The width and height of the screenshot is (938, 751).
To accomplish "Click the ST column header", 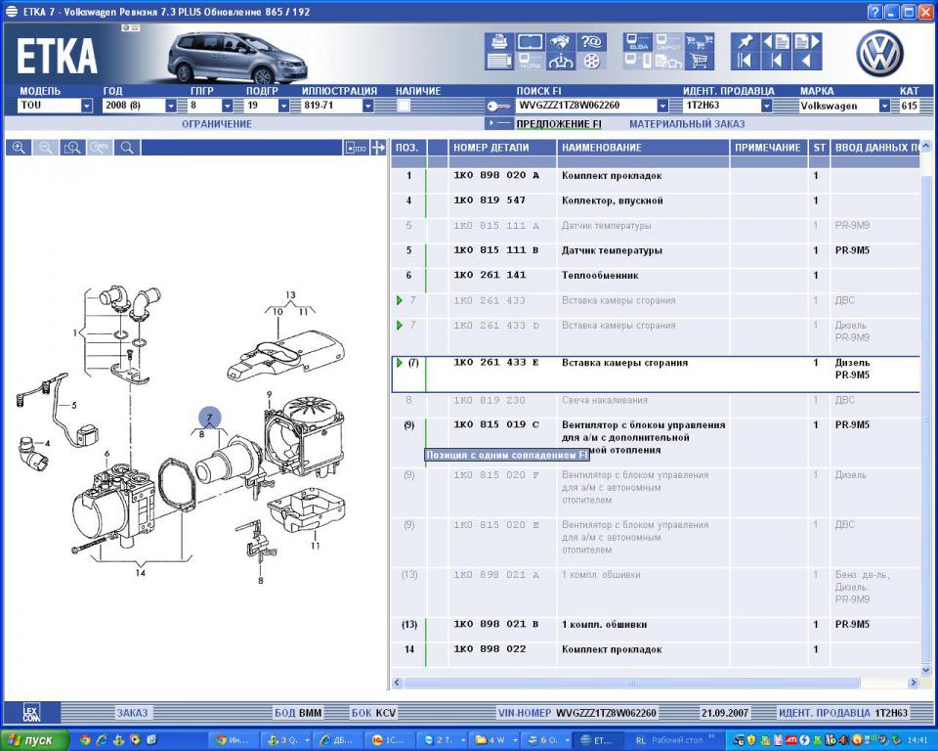I will click(819, 148).
